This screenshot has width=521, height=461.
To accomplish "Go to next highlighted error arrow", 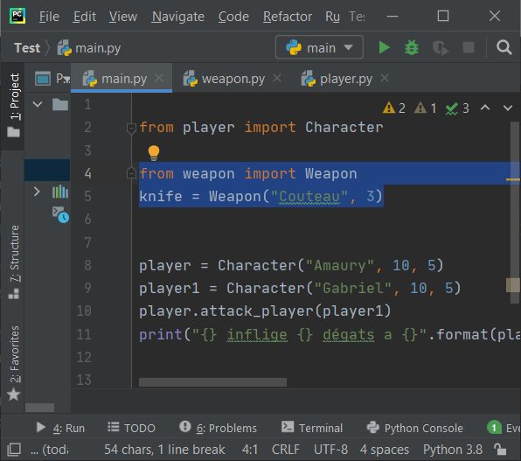I will (x=507, y=108).
